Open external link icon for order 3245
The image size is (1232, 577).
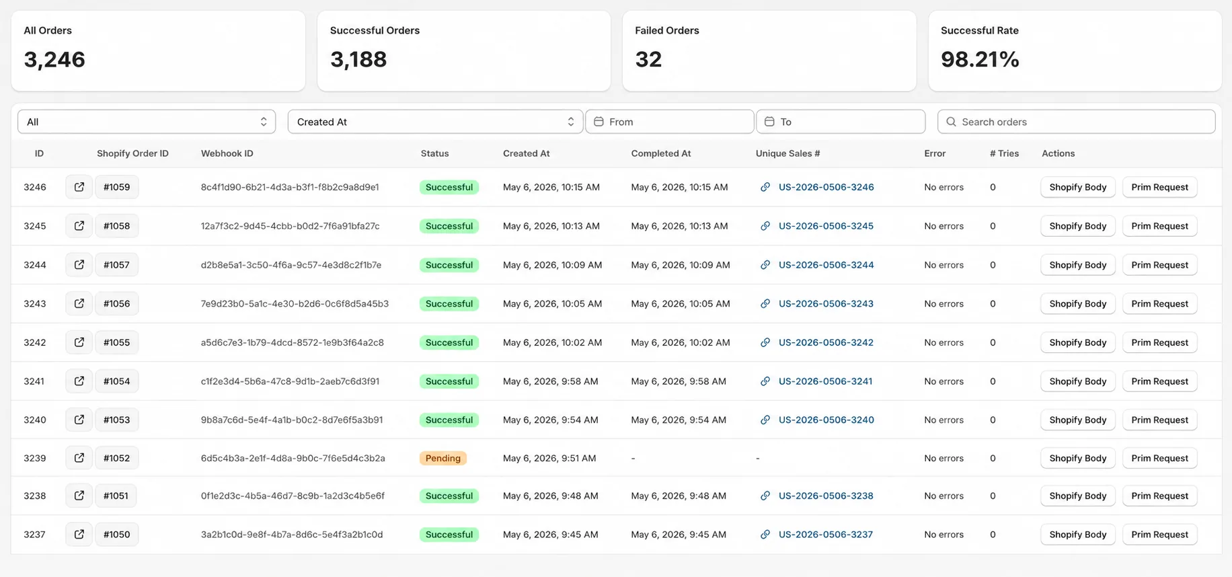coord(79,226)
